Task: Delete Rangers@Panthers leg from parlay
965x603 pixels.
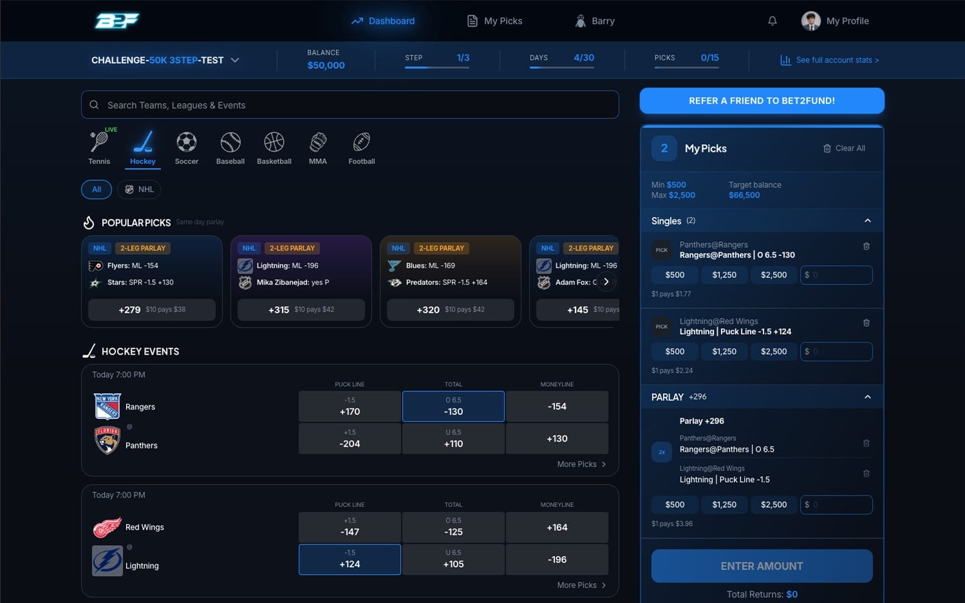Action: coord(867,443)
